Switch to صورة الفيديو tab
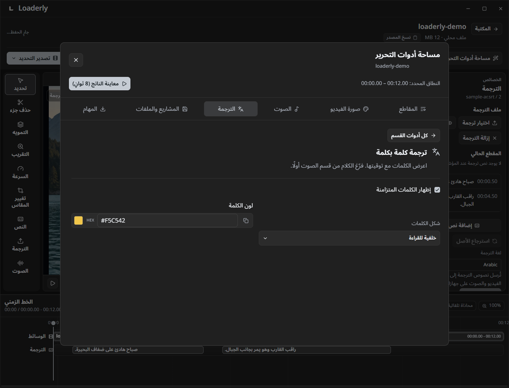 [349, 109]
